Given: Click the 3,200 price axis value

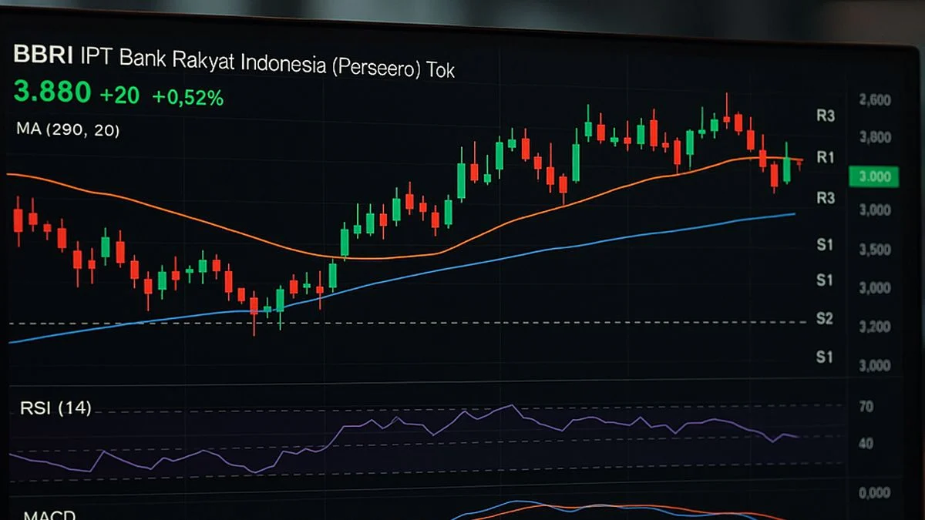Looking at the screenshot, I should 874,327.
